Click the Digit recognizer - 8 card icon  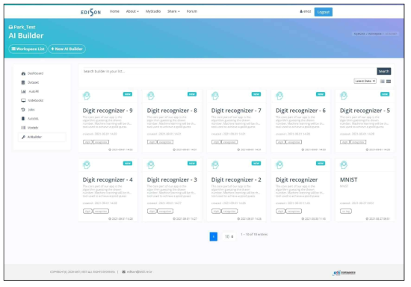coord(151,96)
